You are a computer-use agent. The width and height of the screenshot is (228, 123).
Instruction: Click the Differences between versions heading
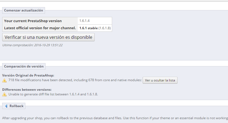[27, 89]
